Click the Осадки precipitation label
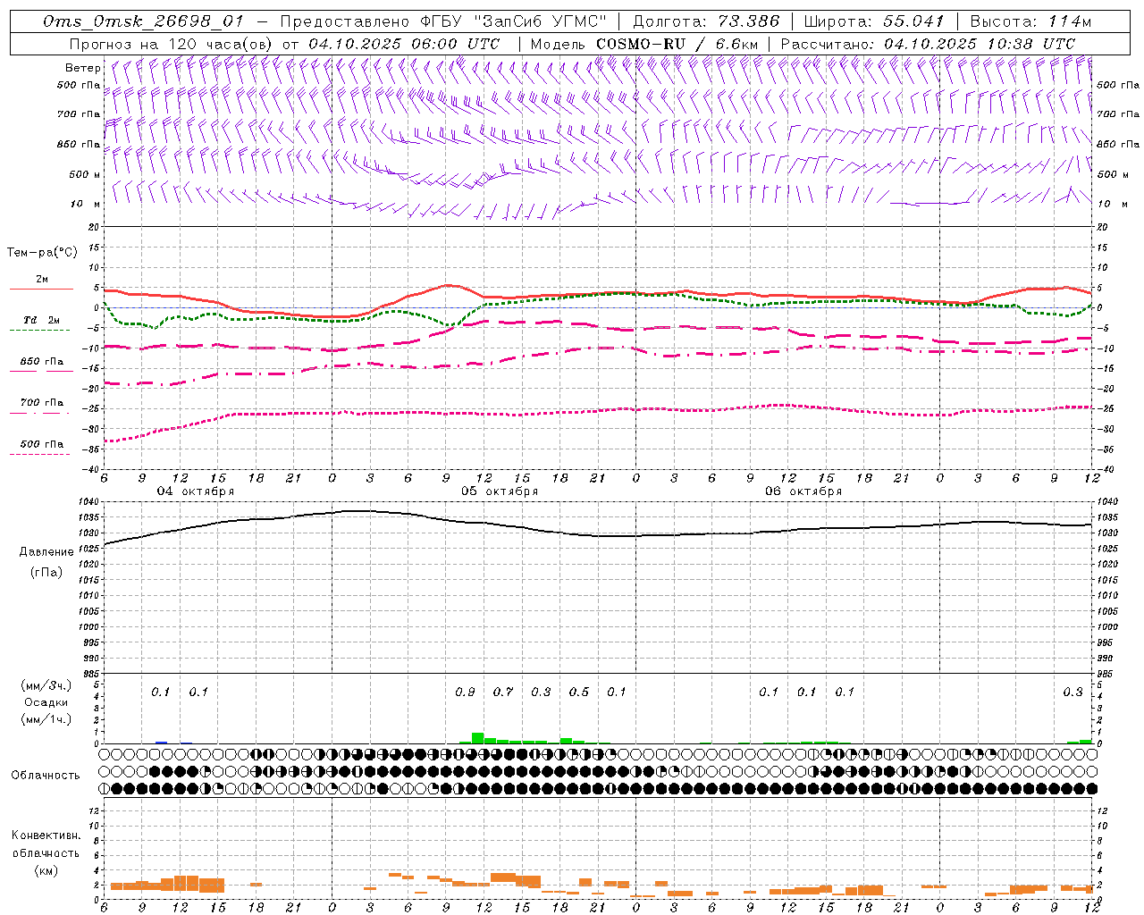Image resolution: width=1144 pixels, height=915 pixels. coord(46,702)
